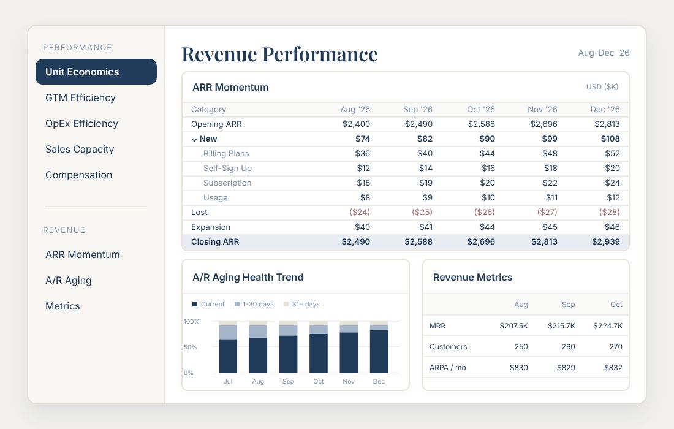Click the Closing ARR row label
Screen dimensions: 674x429
click(x=215, y=241)
